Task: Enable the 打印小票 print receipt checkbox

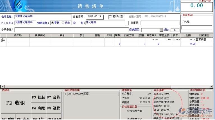Action: pyautogui.click(x=110, y=17)
